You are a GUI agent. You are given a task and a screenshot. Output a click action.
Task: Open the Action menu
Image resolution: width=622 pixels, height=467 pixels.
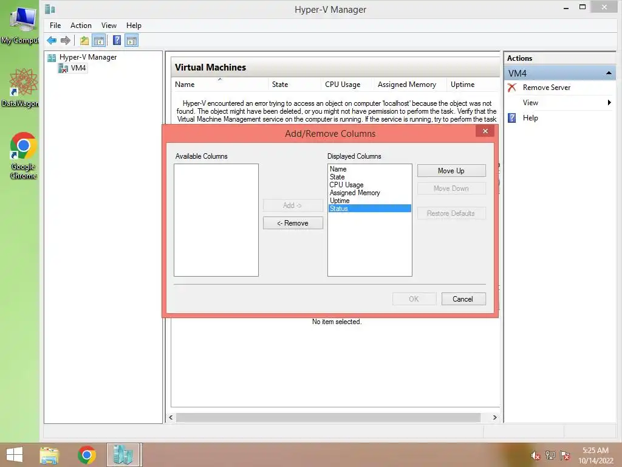tap(81, 26)
